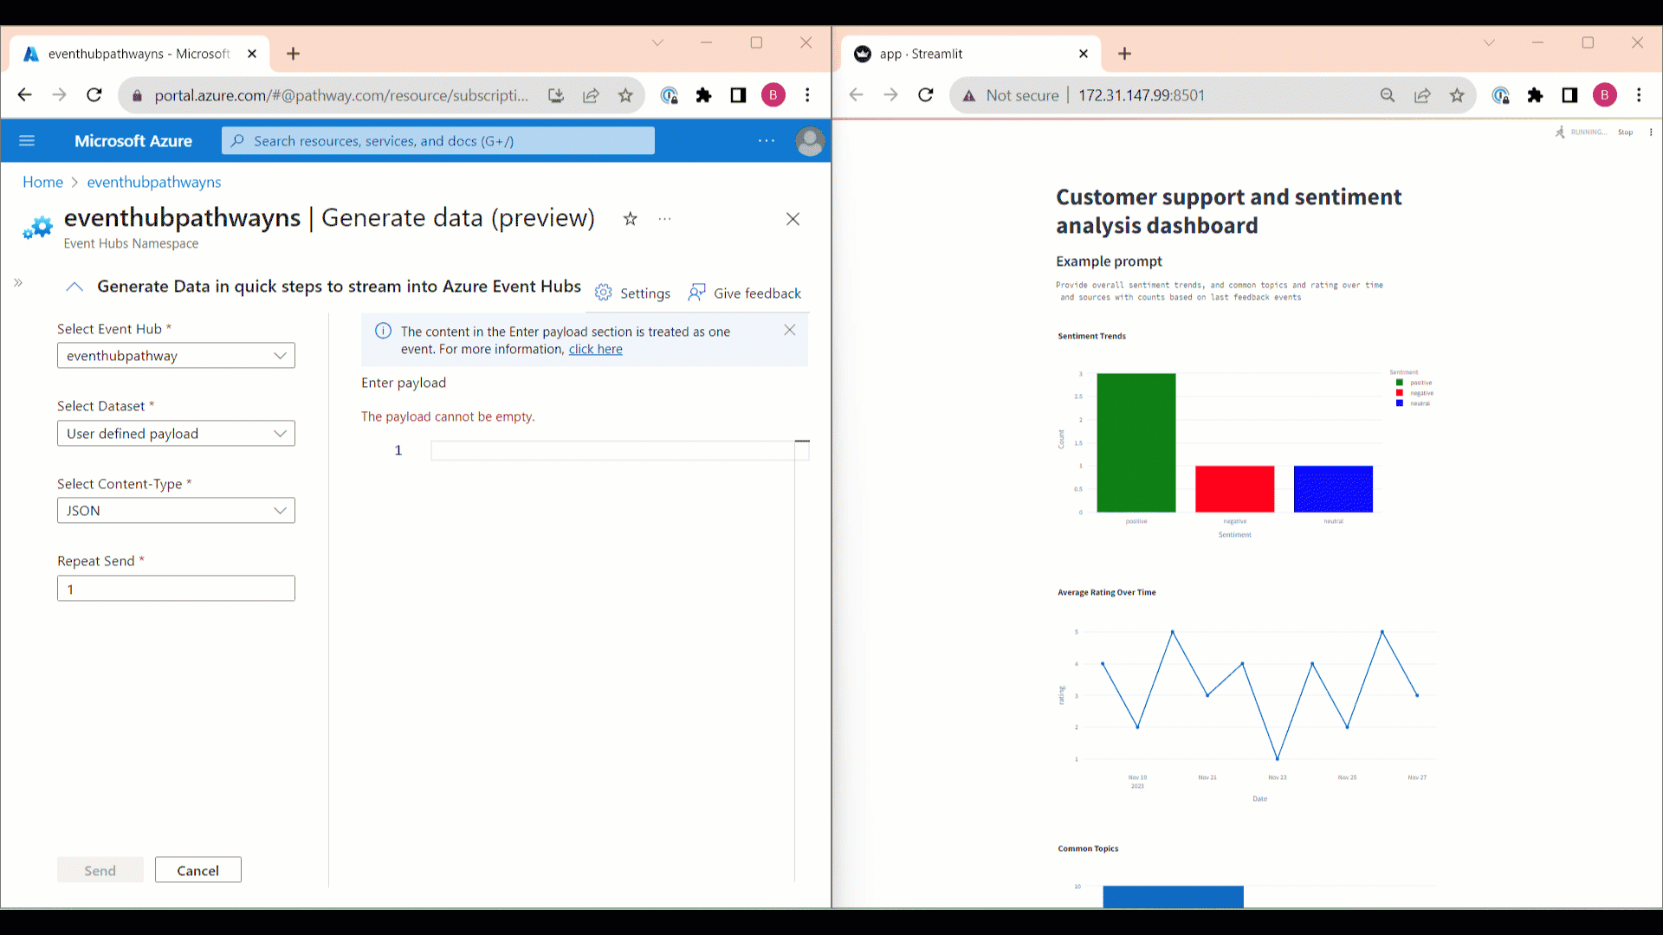Viewport: 1663px width, 935px height.
Task: Open Streamlit app three-dot menu
Action: (1651, 132)
